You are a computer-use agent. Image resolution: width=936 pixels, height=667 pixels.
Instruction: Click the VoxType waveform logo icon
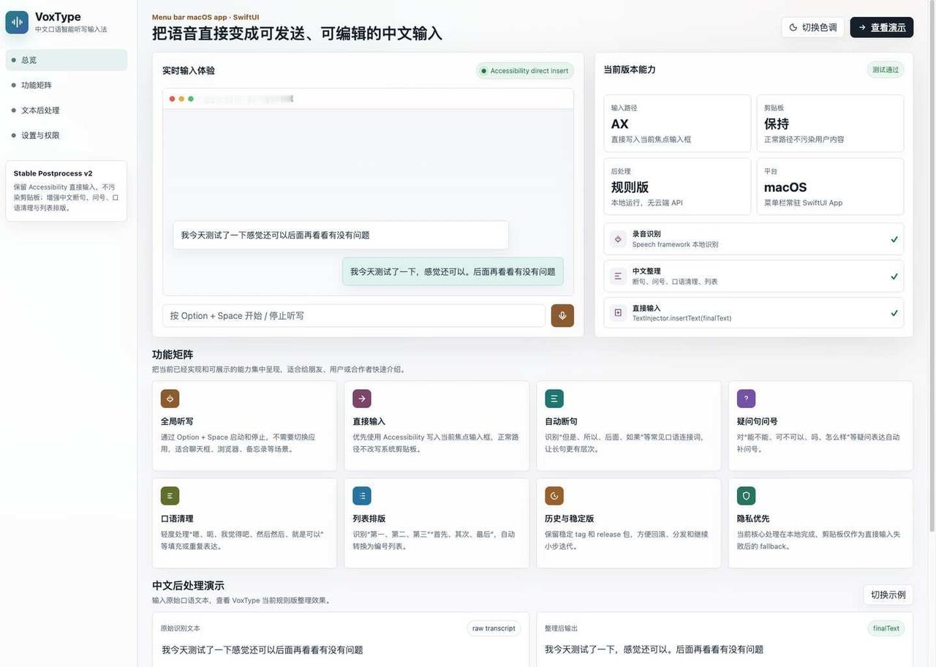[17, 23]
